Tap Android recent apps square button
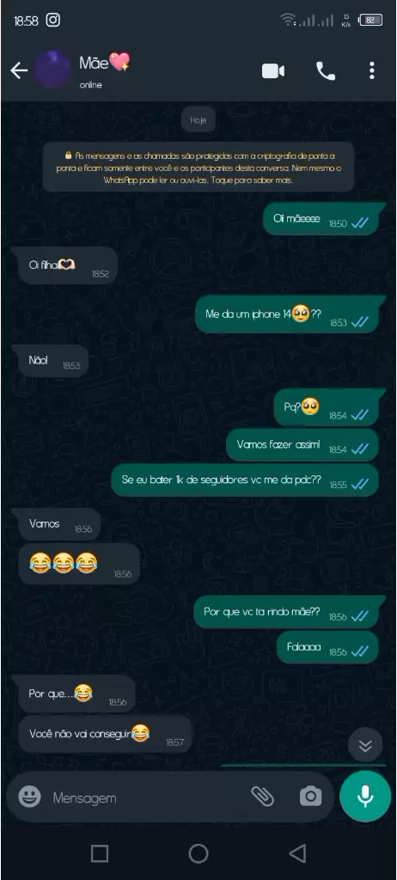The image size is (397, 880). point(100,853)
